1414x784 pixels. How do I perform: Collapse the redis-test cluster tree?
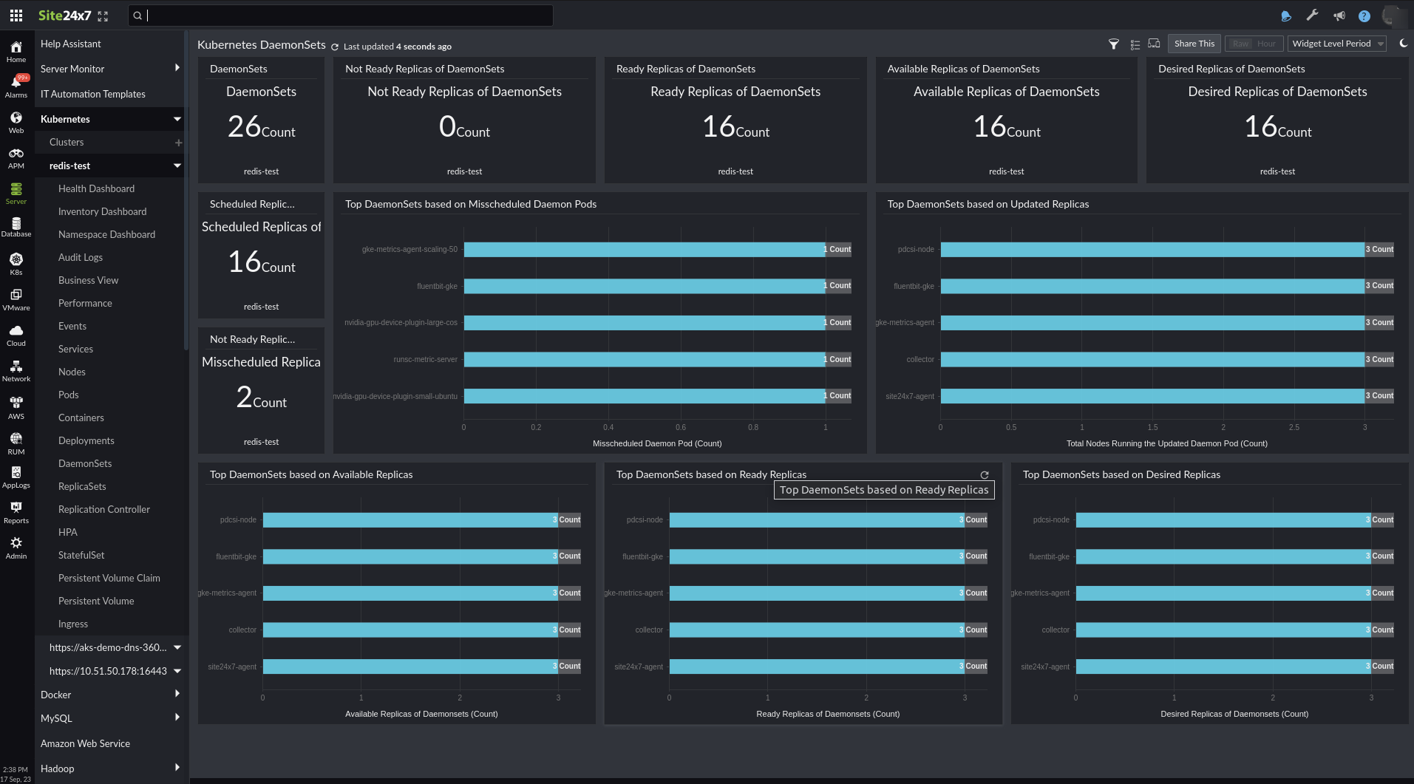177,166
